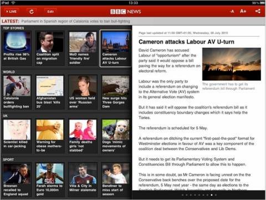The height and width of the screenshot is (200, 266).
Task: Tap the LATEST ticker headline about Catalonia
Action: click(75, 21)
